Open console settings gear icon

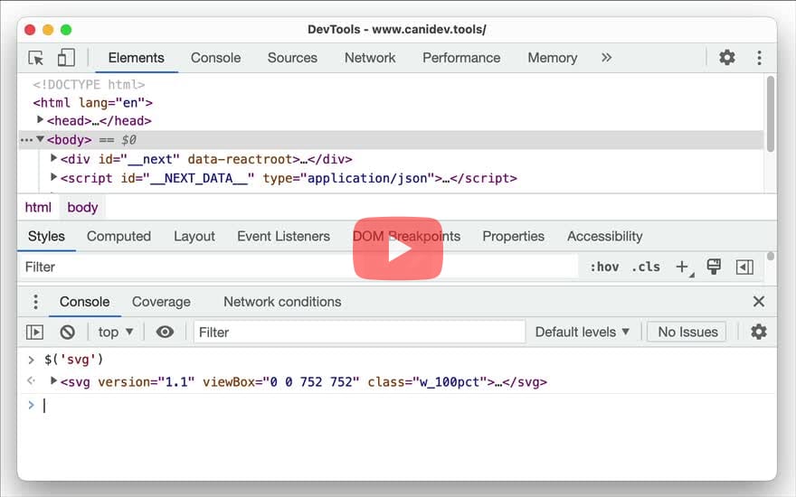coord(758,333)
